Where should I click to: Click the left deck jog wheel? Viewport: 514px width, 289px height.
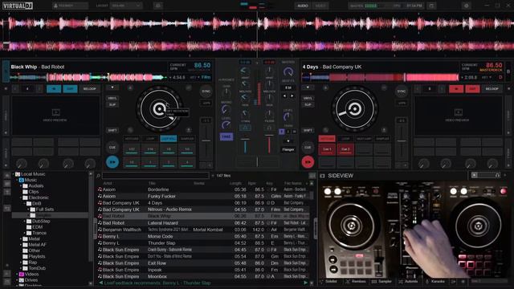coord(159,109)
